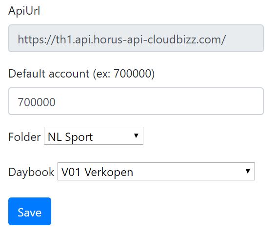Select the NL Sport folder value
Image resolution: width=275 pixels, height=235 pixels.
(x=70, y=137)
